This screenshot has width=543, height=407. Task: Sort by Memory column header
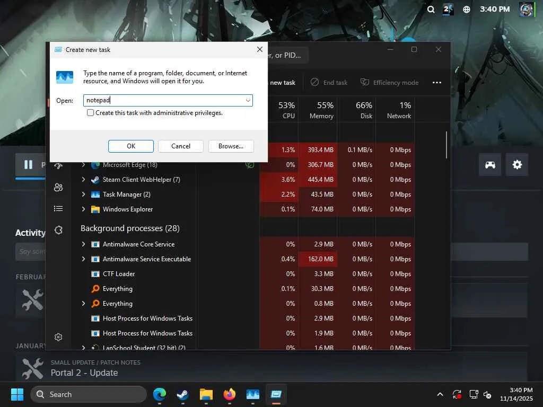(321, 110)
